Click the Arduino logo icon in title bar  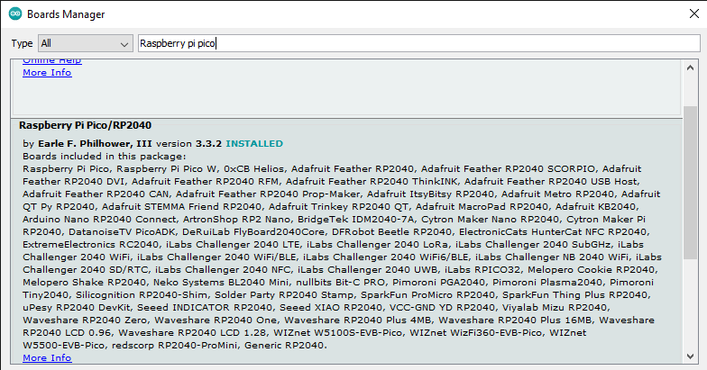[x=15, y=14]
